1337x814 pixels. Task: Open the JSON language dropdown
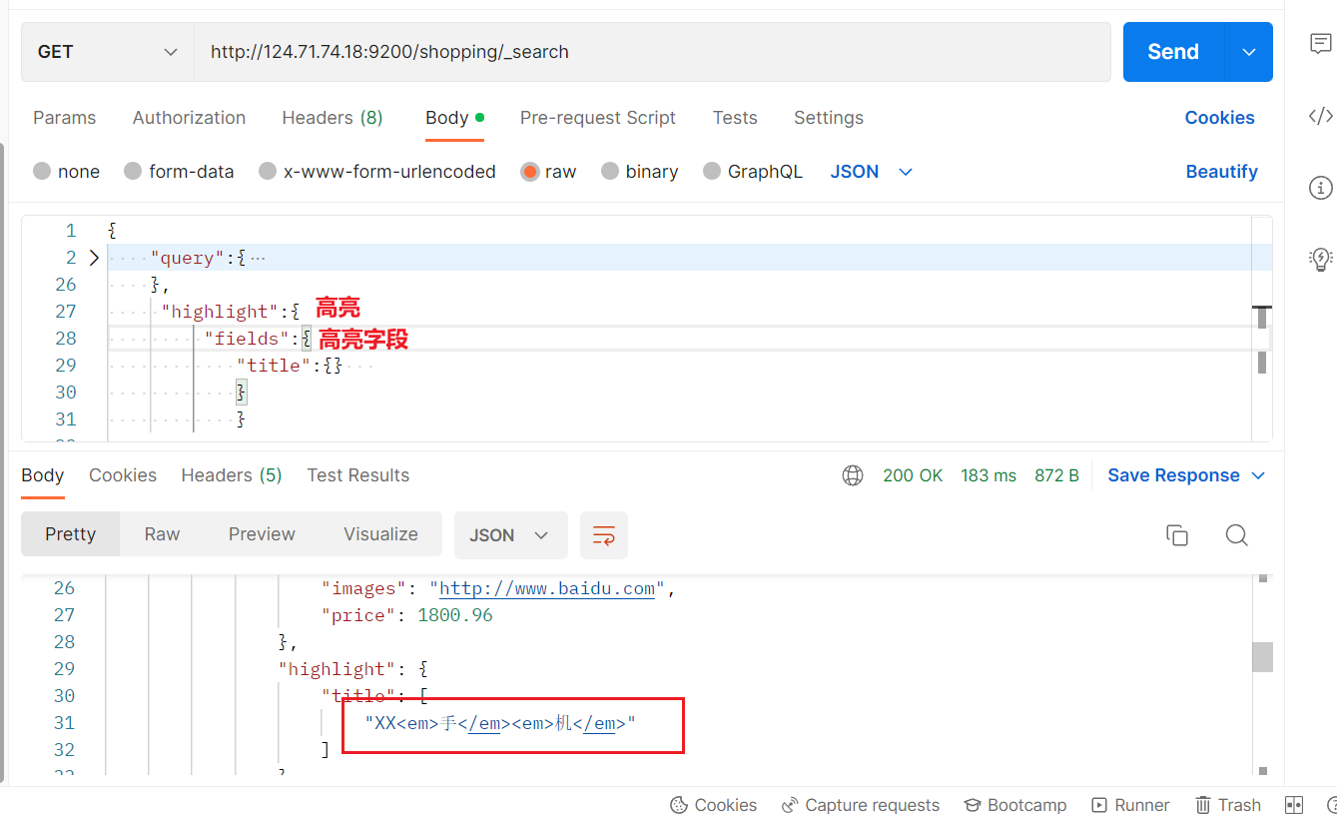point(869,171)
